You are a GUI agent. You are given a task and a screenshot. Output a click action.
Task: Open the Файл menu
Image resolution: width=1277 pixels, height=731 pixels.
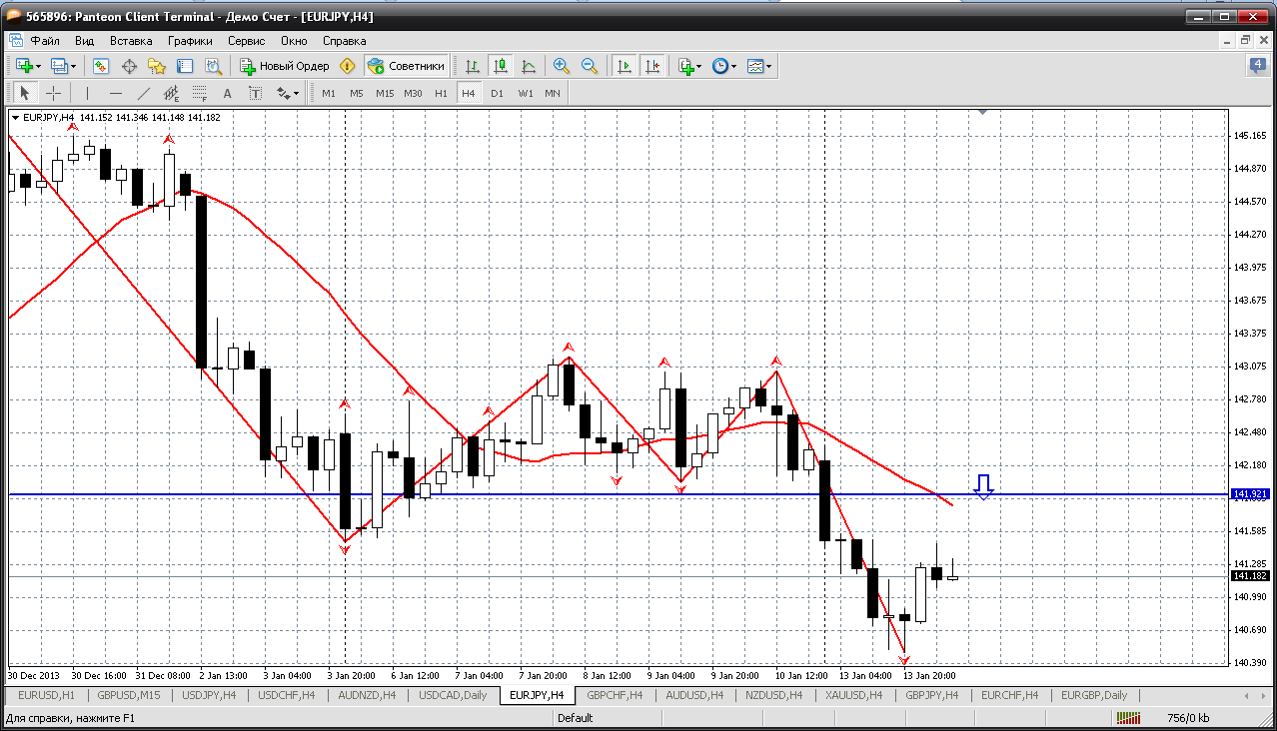(x=45, y=41)
